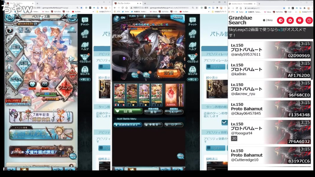
Task: Open the Menu button in left game window
Action: click(x=72, y=17)
